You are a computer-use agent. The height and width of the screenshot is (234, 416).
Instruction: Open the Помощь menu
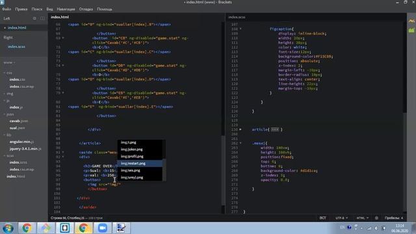105,9
